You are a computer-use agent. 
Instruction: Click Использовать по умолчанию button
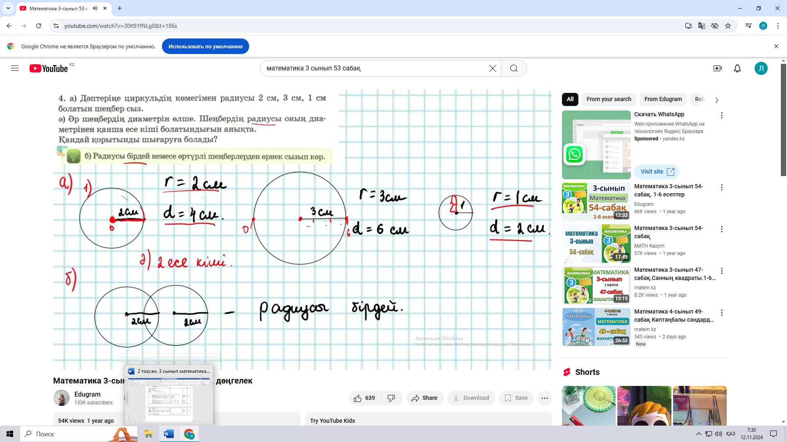pyautogui.click(x=205, y=46)
